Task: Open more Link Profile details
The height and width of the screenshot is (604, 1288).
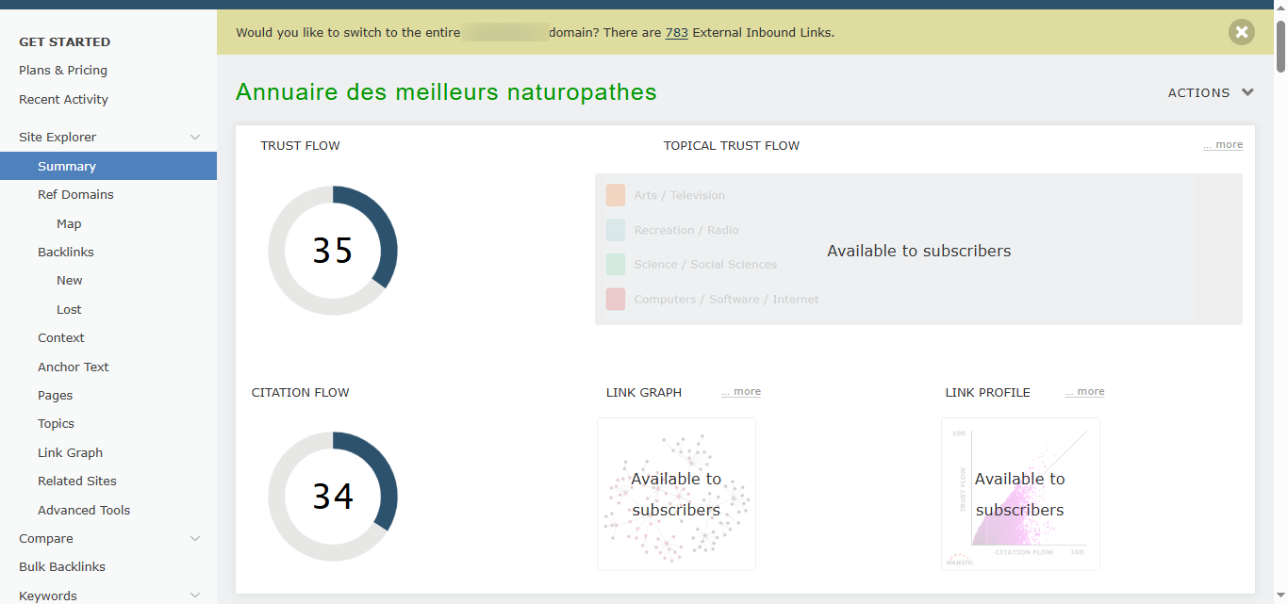Action: [1084, 392]
